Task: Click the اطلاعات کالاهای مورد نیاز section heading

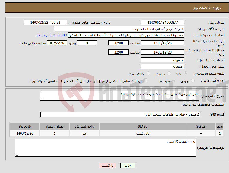Action: 203,105
